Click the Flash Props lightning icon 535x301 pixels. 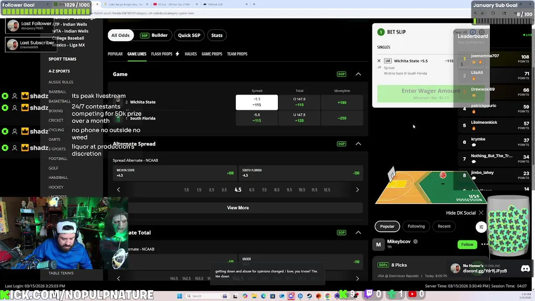pyautogui.click(x=177, y=54)
